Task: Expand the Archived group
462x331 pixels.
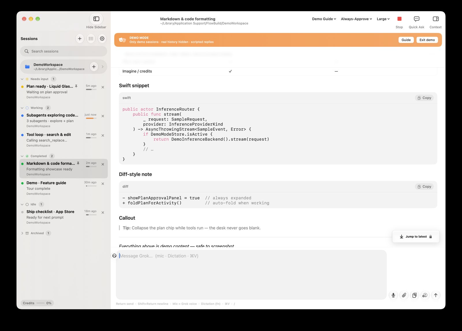Action: click(x=22, y=233)
